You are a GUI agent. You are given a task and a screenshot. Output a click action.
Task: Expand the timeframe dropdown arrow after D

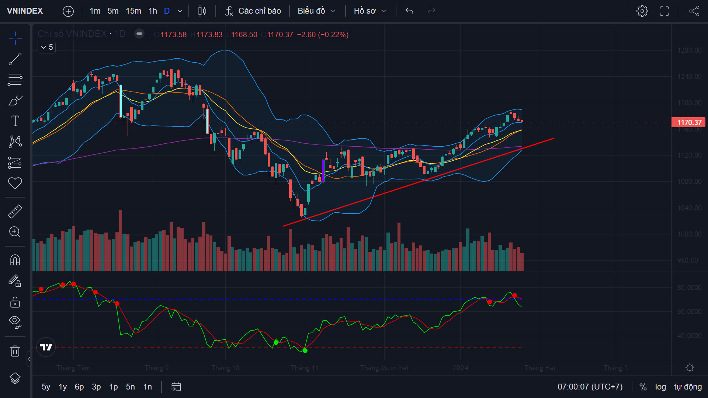click(x=180, y=11)
